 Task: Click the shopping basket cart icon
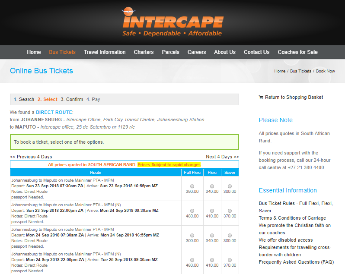261,97
